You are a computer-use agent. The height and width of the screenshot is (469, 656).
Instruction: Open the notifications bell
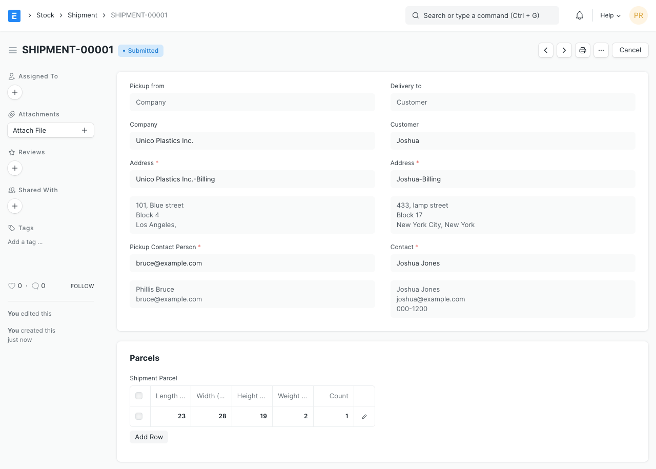580,15
